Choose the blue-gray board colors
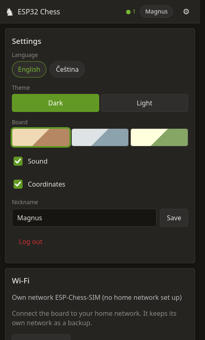Viewport: 205px width, 340px height. tap(100, 137)
